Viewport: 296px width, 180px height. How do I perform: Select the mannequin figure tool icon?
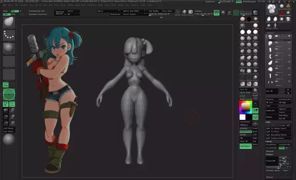tap(275, 25)
